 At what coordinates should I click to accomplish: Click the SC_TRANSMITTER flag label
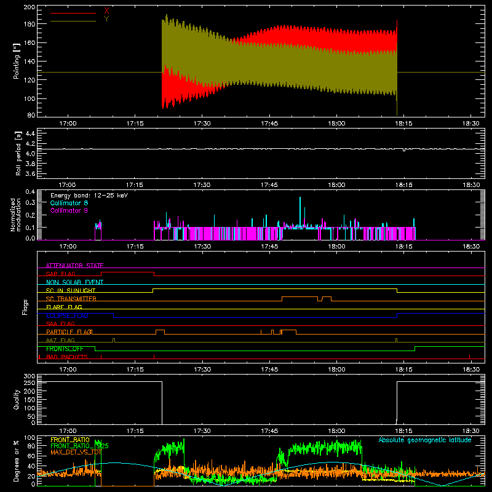click(x=71, y=299)
